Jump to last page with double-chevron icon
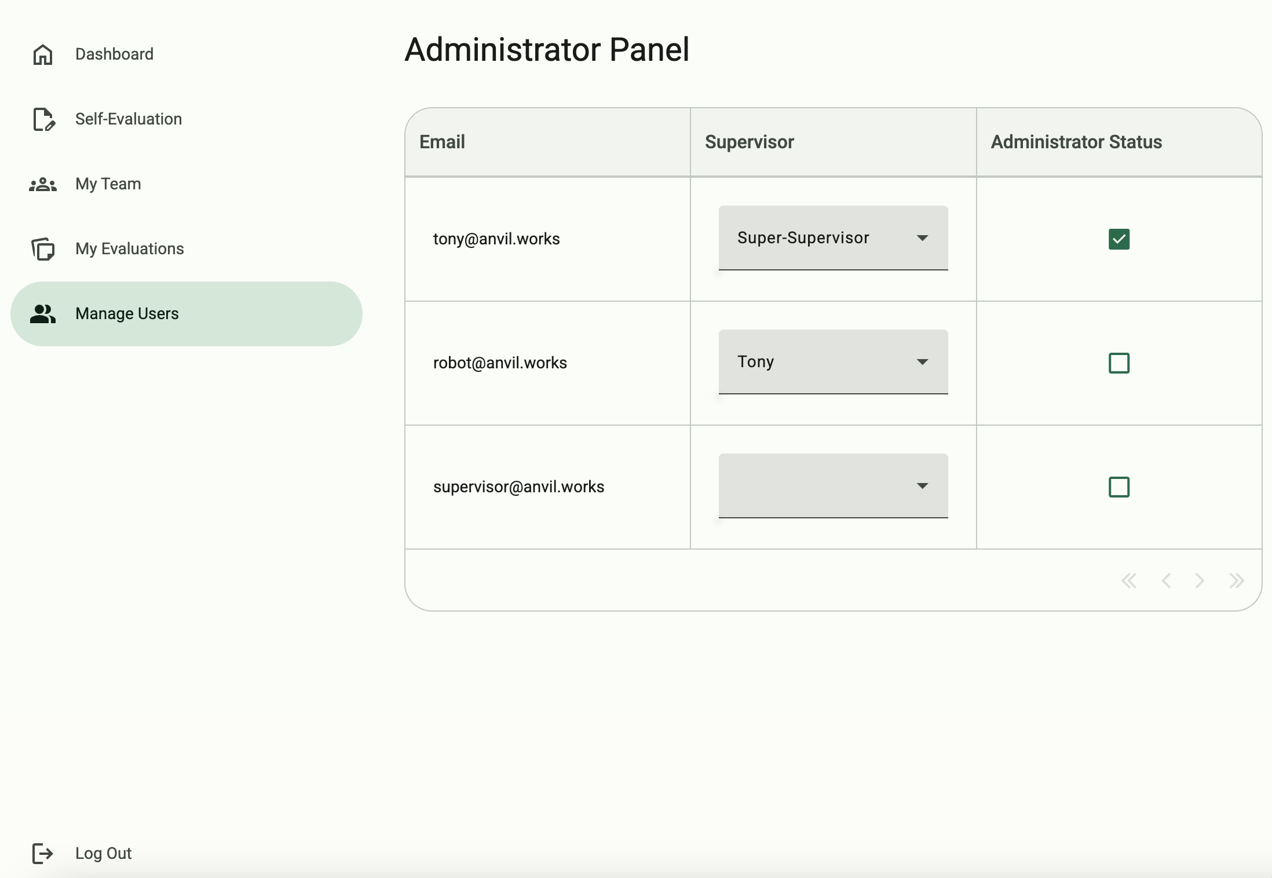1272x878 pixels. pos(1237,581)
